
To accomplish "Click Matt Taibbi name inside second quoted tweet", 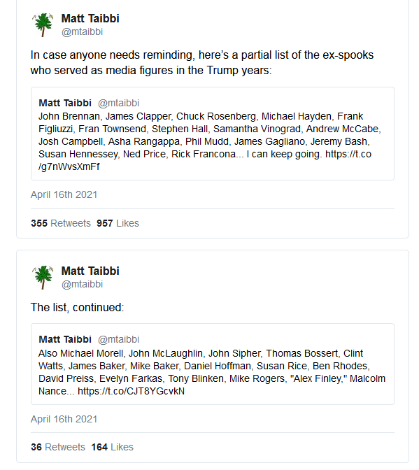I will point(65,339).
